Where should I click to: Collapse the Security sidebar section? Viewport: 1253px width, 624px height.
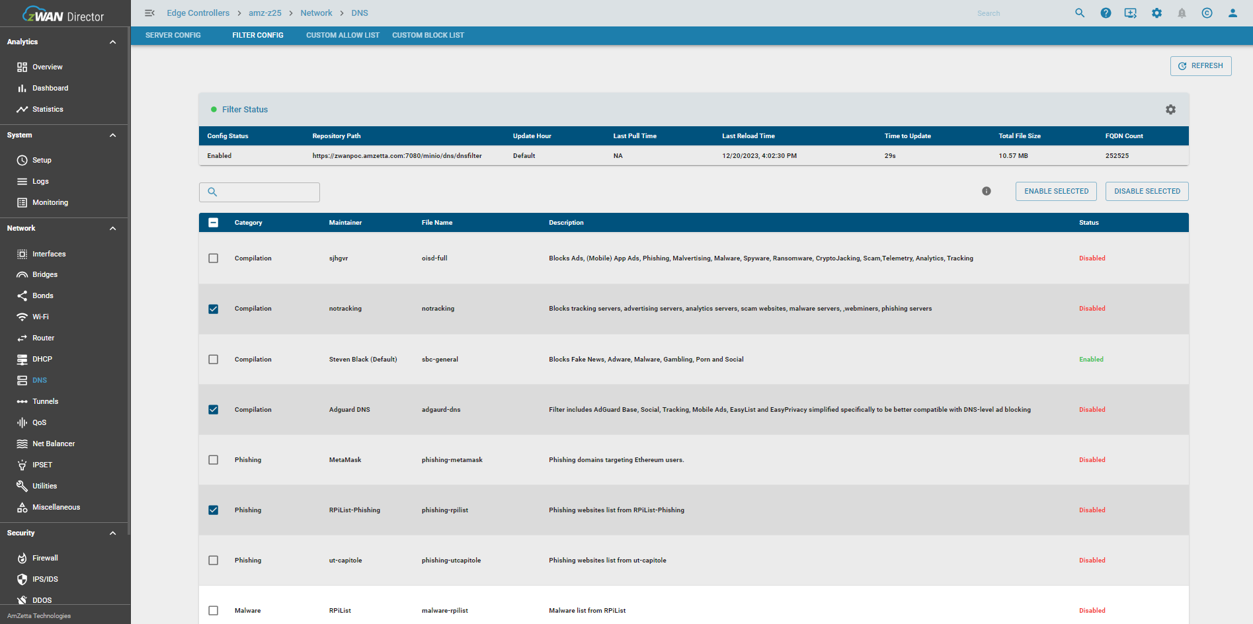click(x=112, y=533)
